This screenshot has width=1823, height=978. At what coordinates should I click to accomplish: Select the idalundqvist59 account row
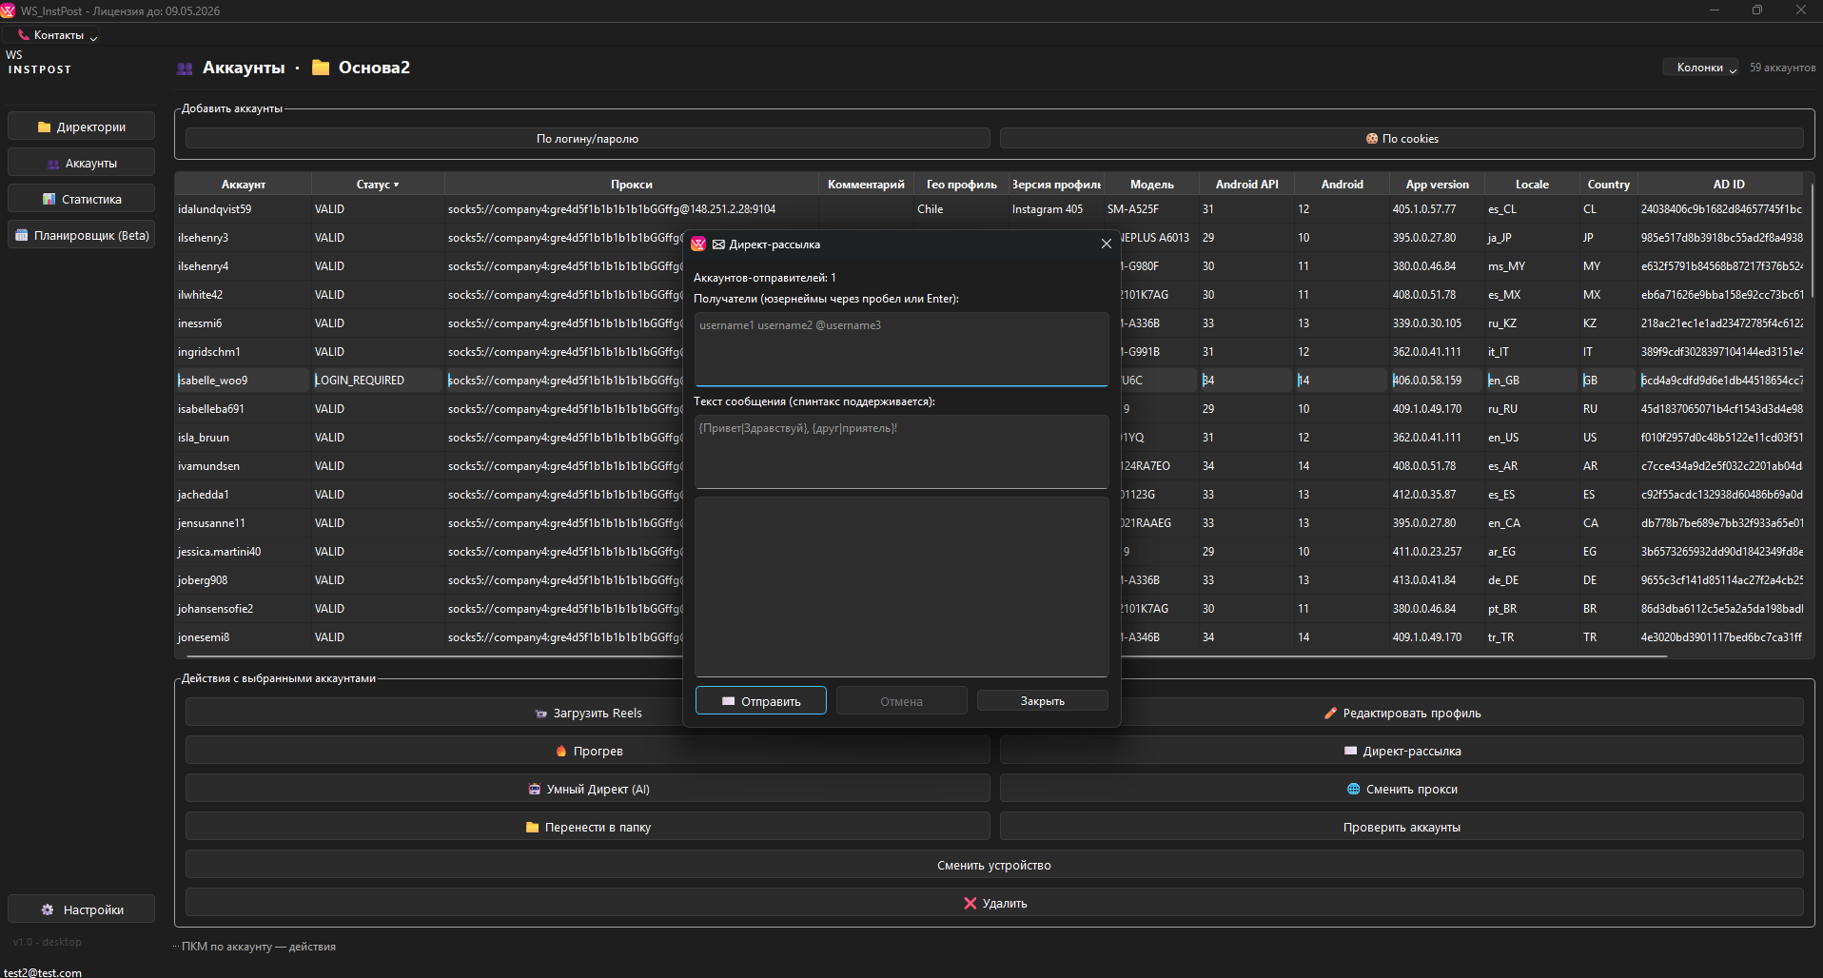click(215, 209)
